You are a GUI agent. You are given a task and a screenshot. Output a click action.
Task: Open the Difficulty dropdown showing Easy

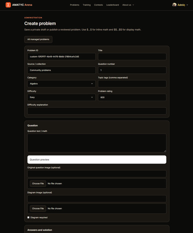tap(61, 97)
